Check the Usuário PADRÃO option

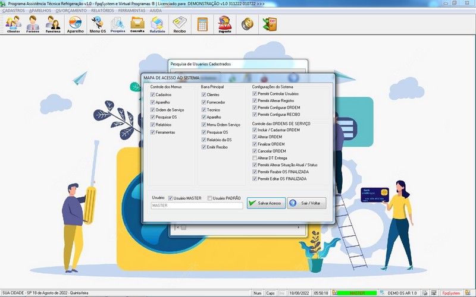pos(209,198)
